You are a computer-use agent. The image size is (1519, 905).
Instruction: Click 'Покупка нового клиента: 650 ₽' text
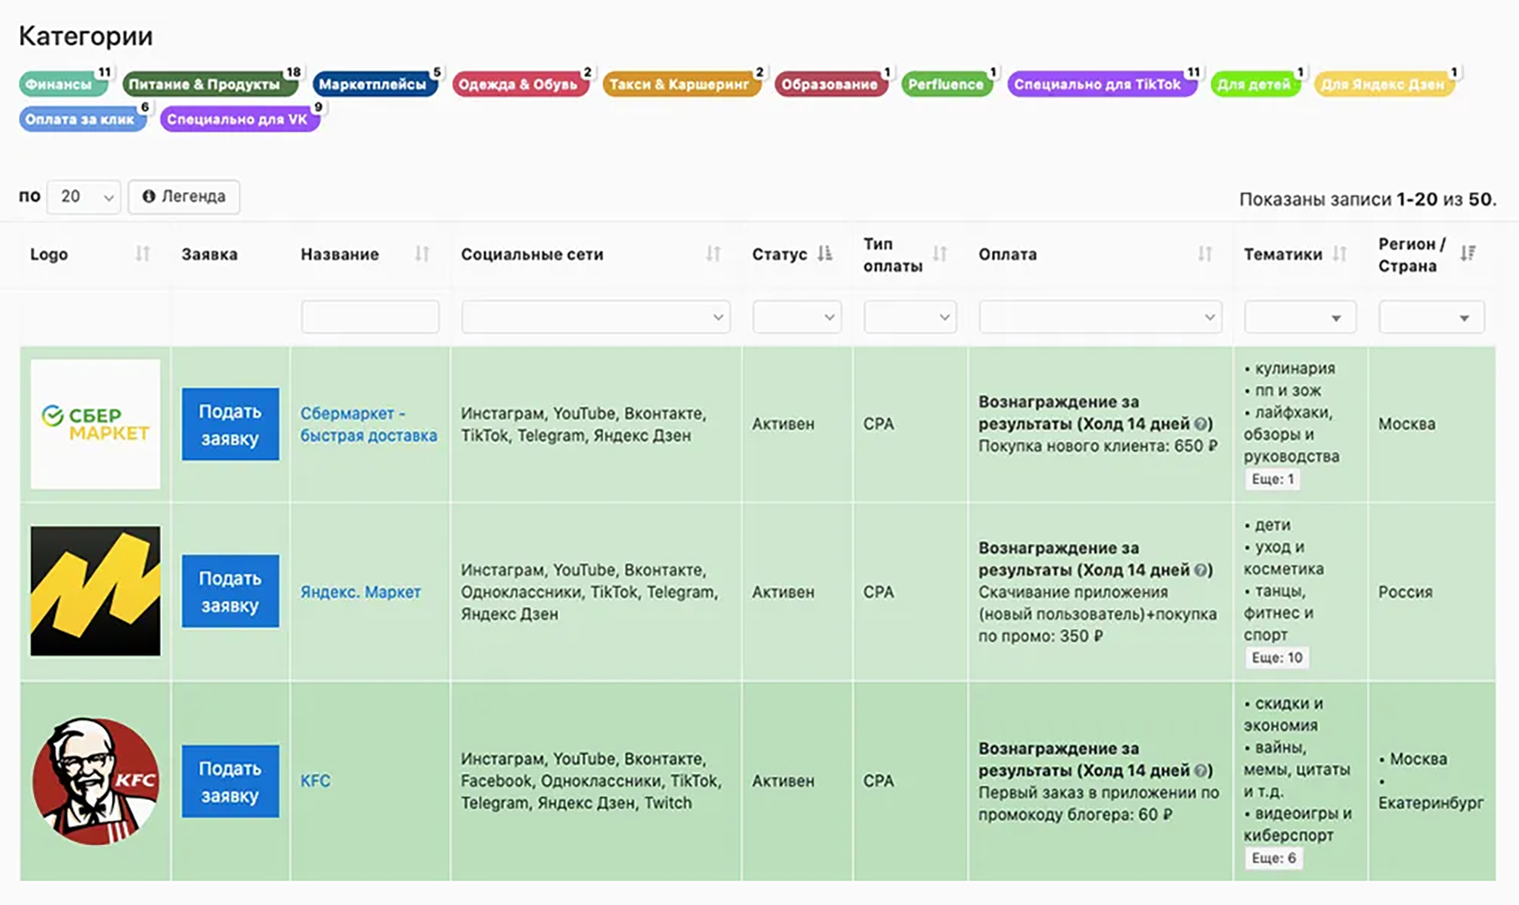coord(1097,447)
